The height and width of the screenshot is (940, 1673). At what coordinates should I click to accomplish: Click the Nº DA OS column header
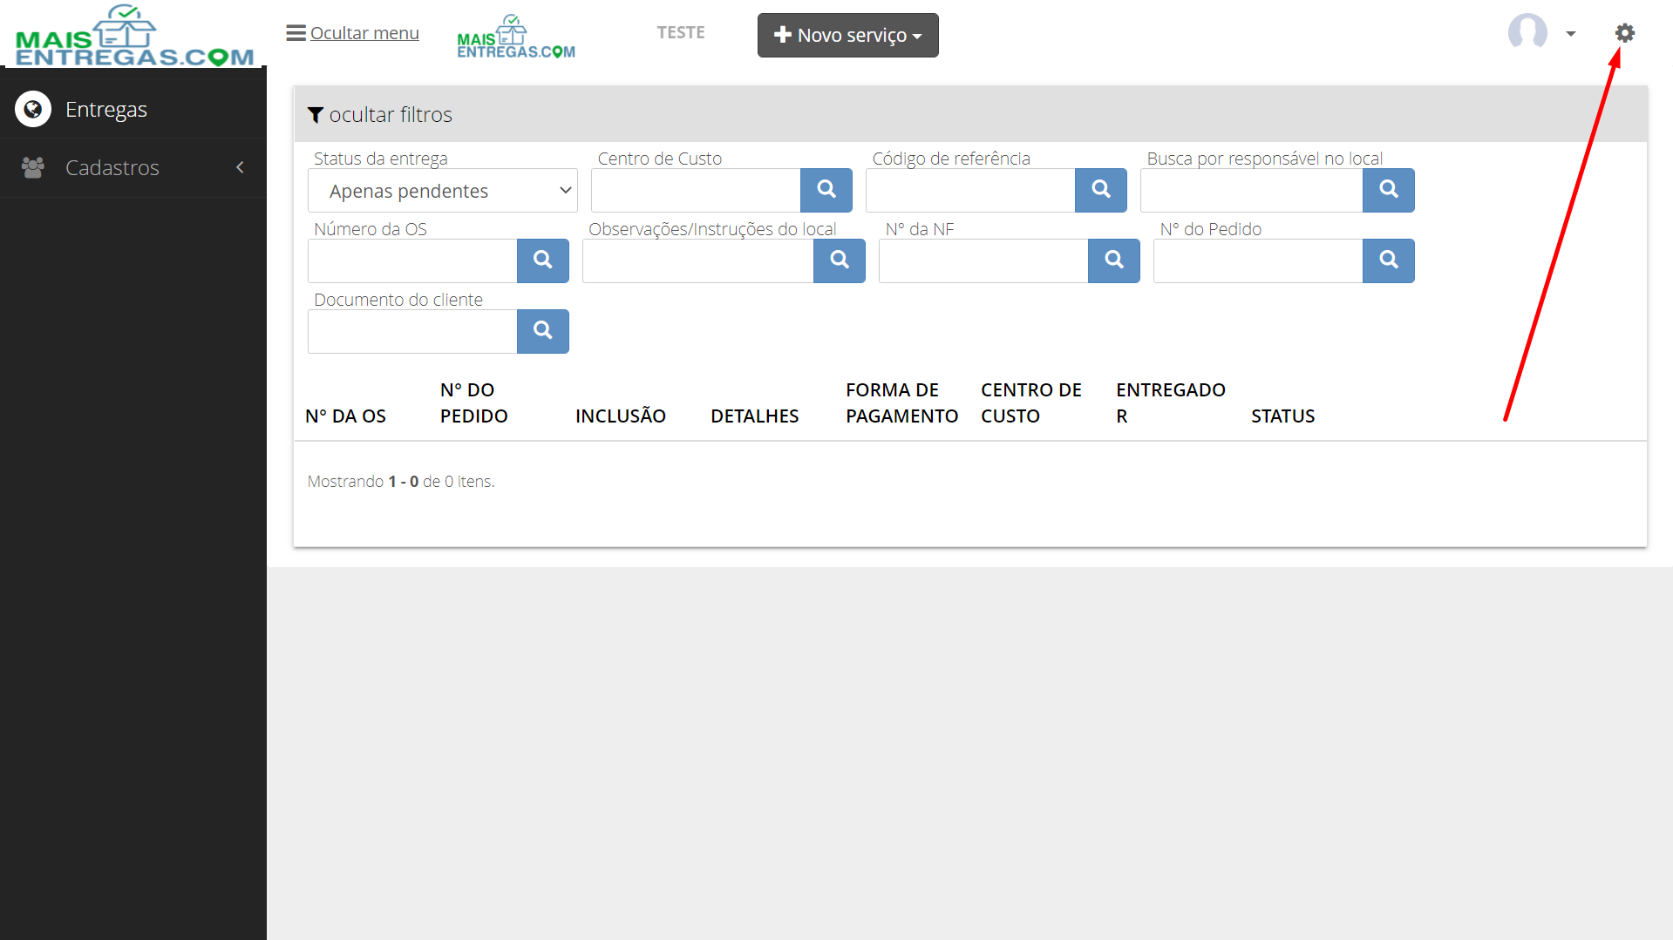(x=346, y=416)
